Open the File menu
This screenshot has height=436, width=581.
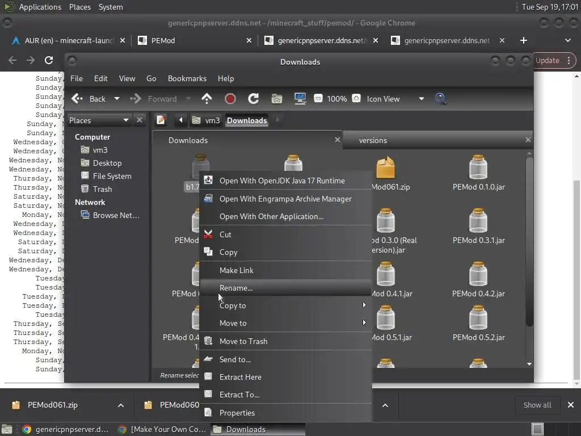pyautogui.click(x=77, y=78)
